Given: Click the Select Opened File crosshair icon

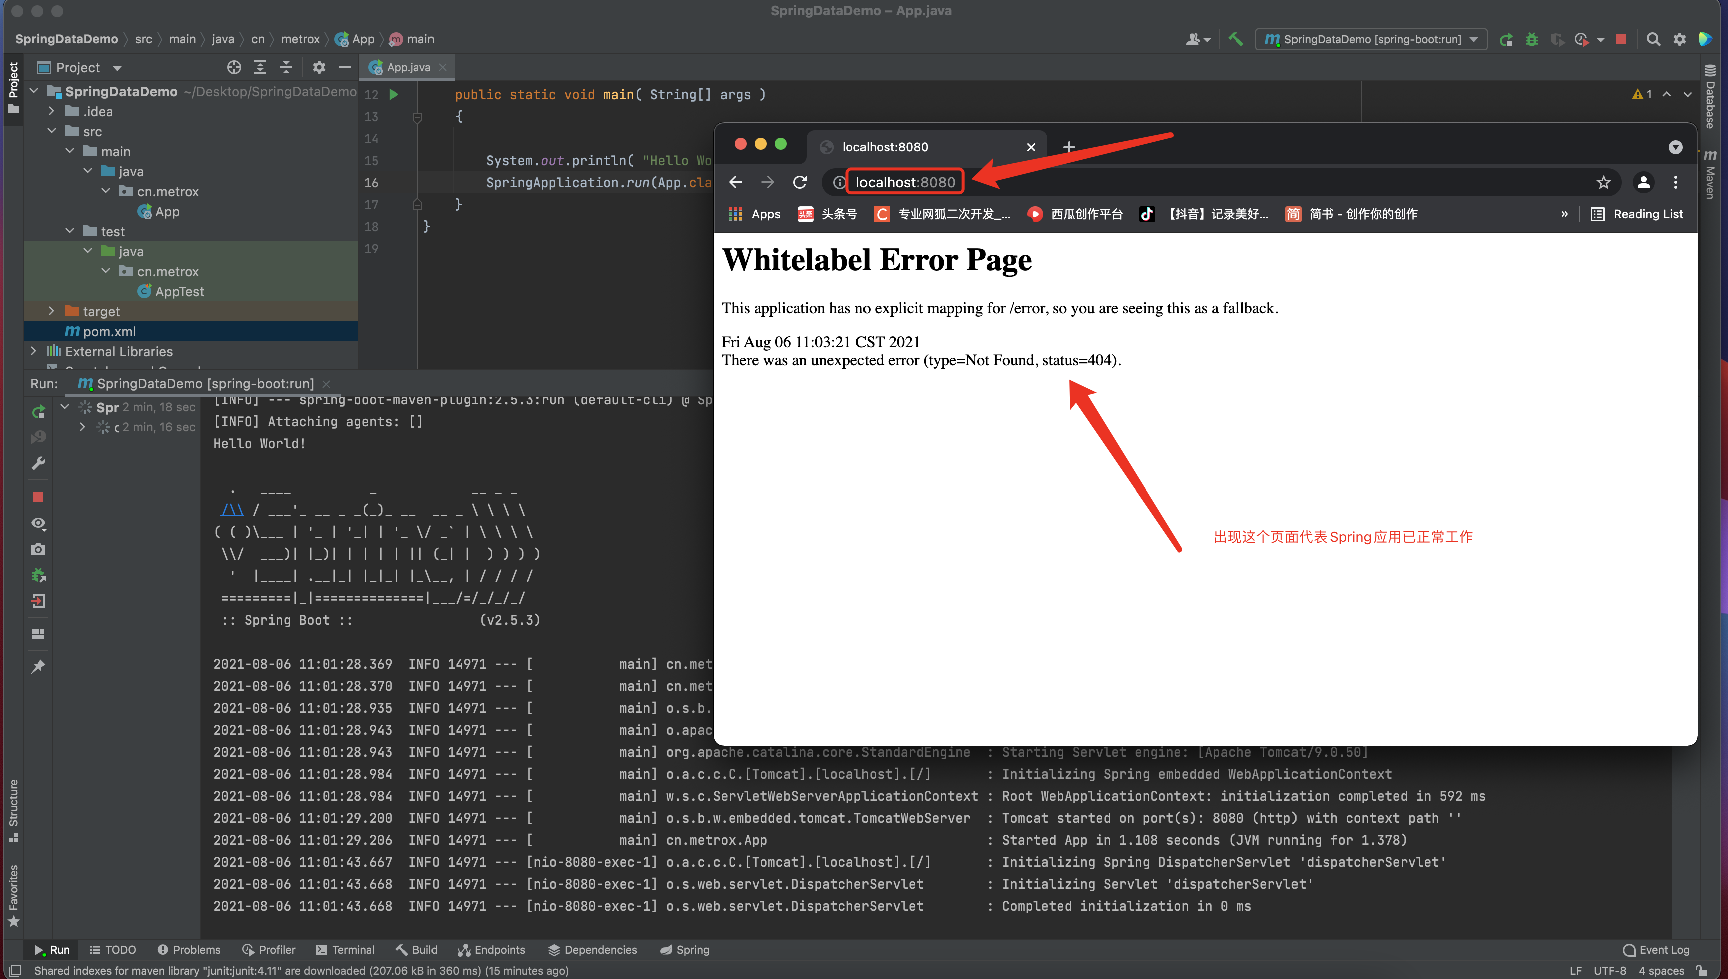Looking at the screenshot, I should (233, 67).
